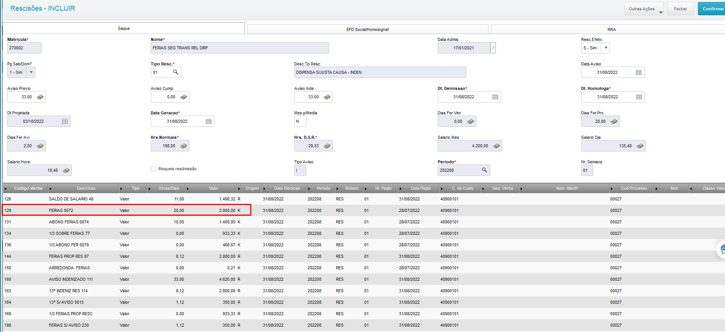This screenshot has width=725, height=332.
Task: Open the chat assistant bubble icon
Action: (x=721, y=249)
